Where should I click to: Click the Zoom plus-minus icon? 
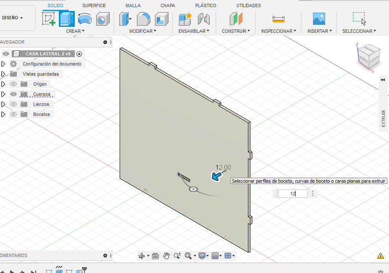(x=177, y=256)
